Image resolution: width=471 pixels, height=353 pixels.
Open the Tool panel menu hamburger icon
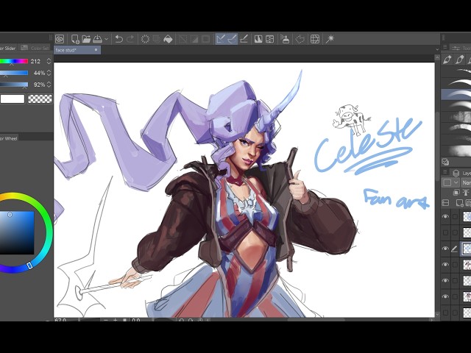[445, 47]
